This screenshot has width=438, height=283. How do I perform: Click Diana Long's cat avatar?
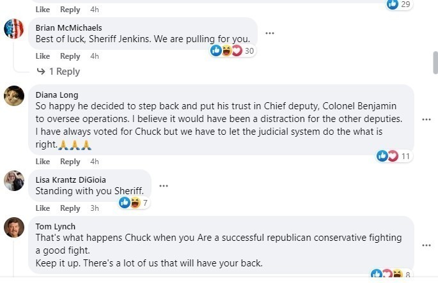click(x=14, y=96)
